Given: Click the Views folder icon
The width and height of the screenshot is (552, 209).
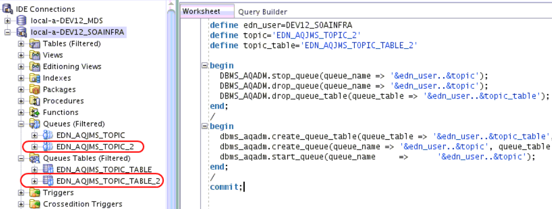Looking at the screenshot, I should [x=35, y=56].
